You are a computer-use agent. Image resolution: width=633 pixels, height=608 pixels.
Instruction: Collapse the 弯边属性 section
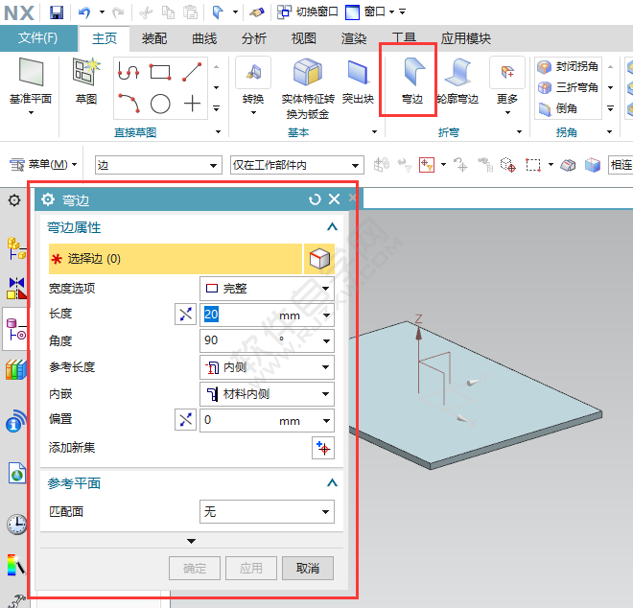coord(332,227)
